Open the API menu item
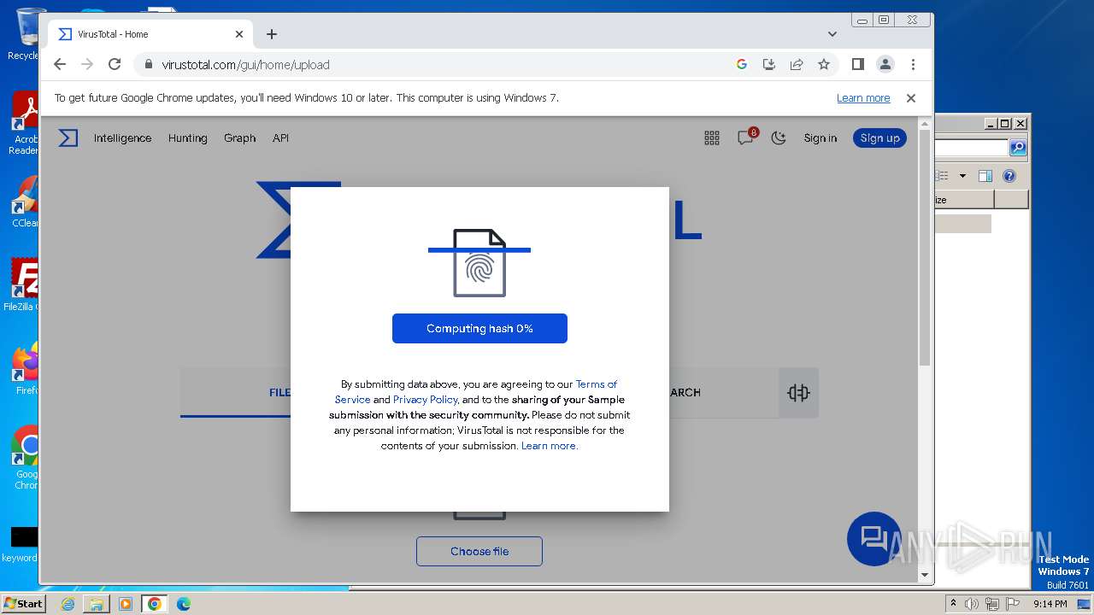 click(x=280, y=138)
